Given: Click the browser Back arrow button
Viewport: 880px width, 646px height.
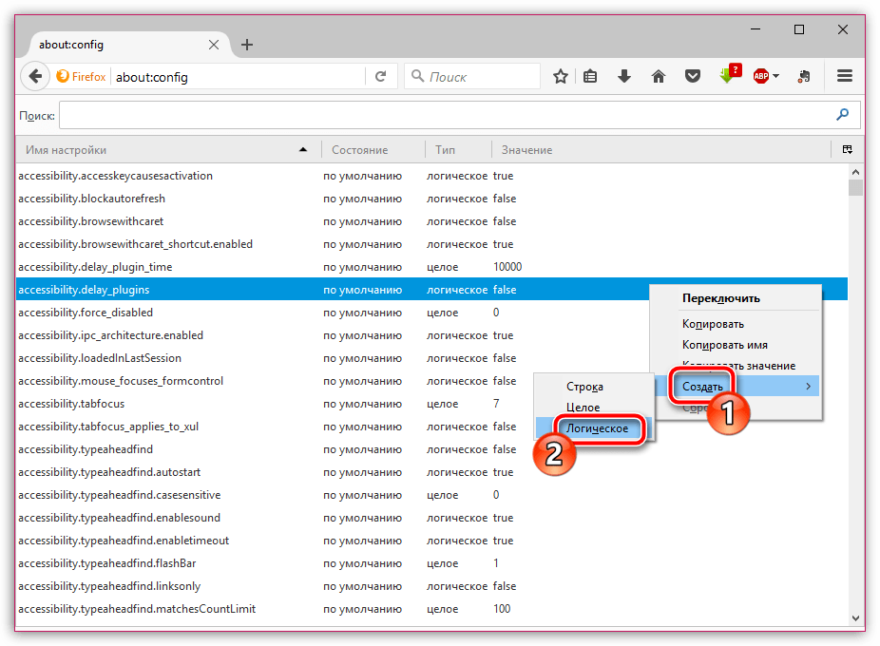Looking at the screenshot, I should pos(34,77).
